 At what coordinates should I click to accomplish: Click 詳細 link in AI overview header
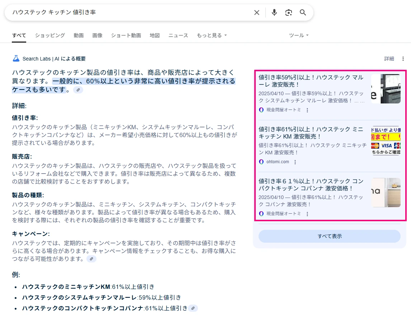pos(389,59)
